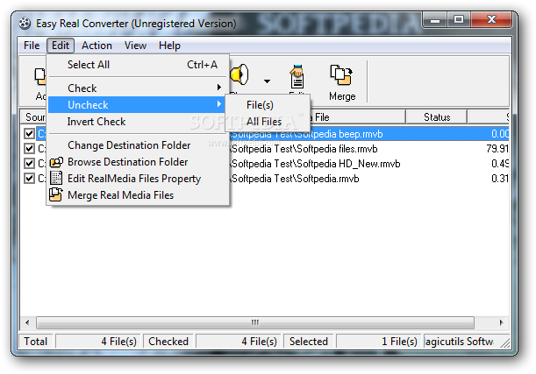Choose Change Destination Folder entry
This screenshot has height=374, width=536.
[138, 145]
